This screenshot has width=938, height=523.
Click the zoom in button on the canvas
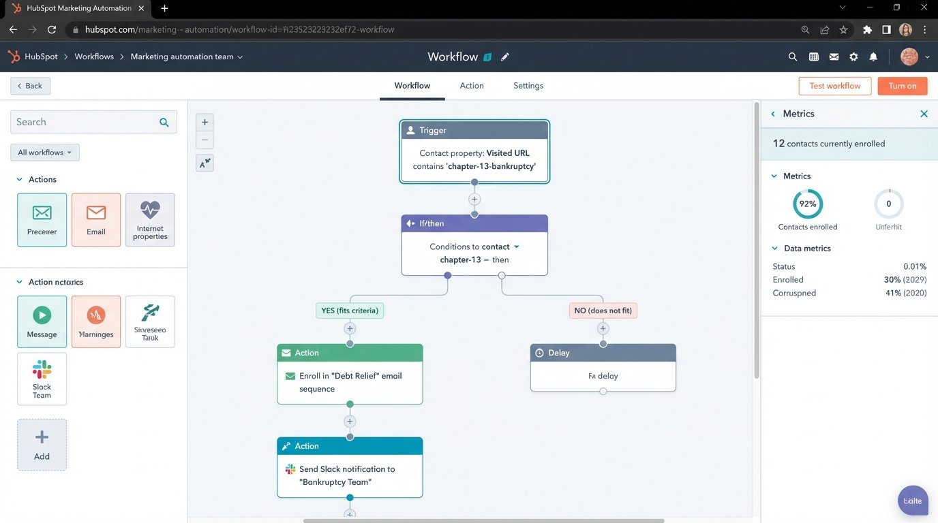(205, 121)
